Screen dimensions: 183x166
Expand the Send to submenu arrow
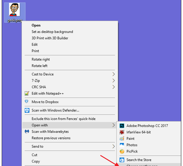click(113, 146)
